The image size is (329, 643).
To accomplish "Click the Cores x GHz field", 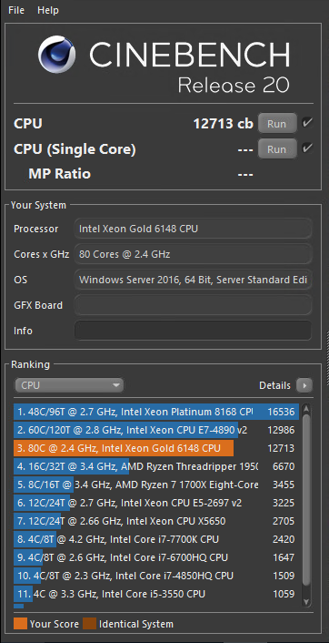I will coord(194,254).
